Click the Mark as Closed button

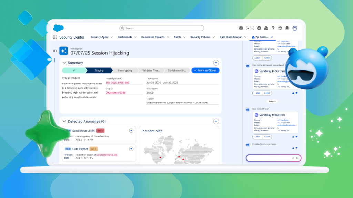(205, 70)
